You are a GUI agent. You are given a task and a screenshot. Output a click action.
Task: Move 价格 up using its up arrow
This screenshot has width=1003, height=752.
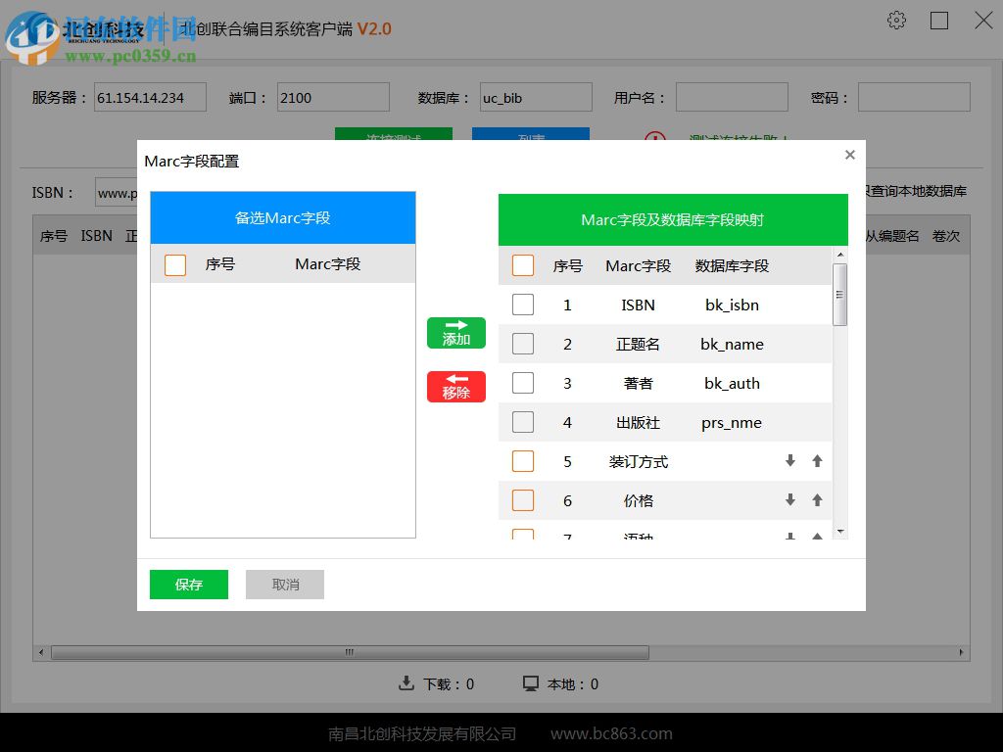click(x=816, y=500)
